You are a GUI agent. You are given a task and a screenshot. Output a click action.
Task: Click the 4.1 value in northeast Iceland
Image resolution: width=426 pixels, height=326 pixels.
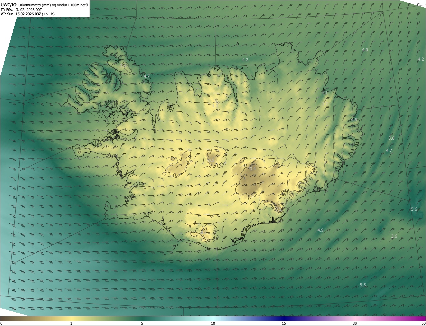point(324,93)
